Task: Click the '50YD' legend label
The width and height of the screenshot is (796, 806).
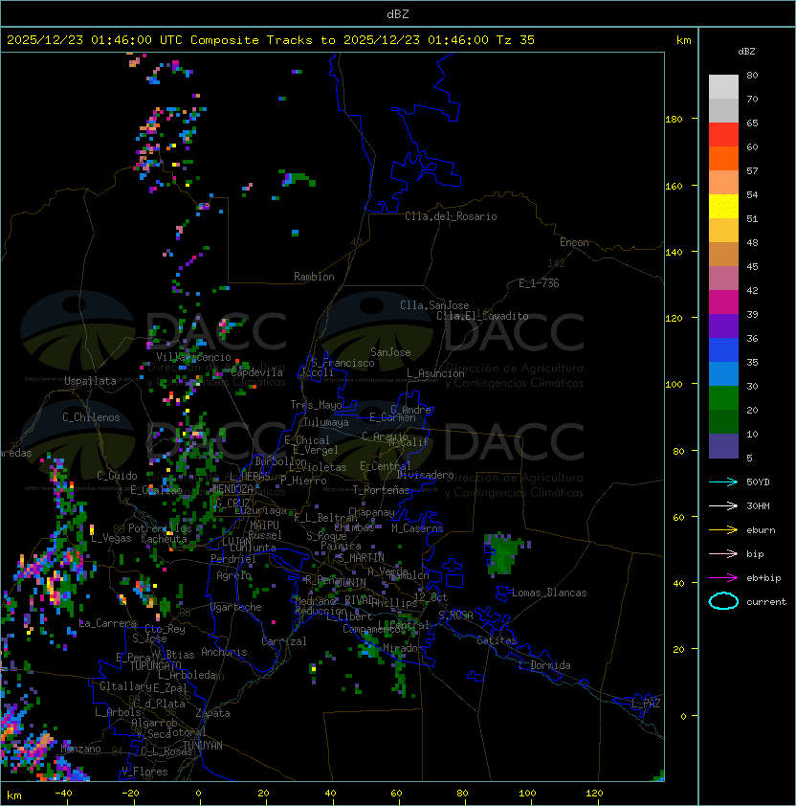Action: point(758,481)
